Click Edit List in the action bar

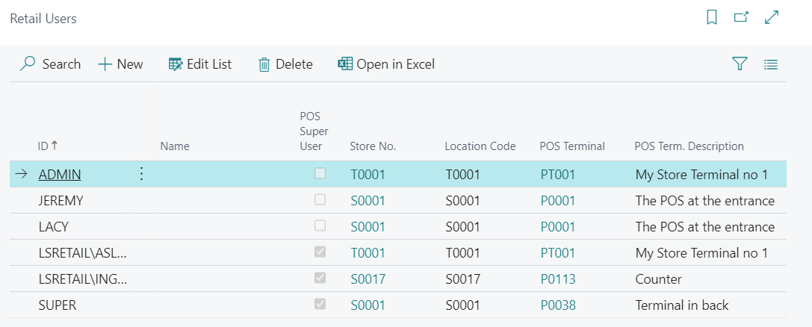click(200, 64)
